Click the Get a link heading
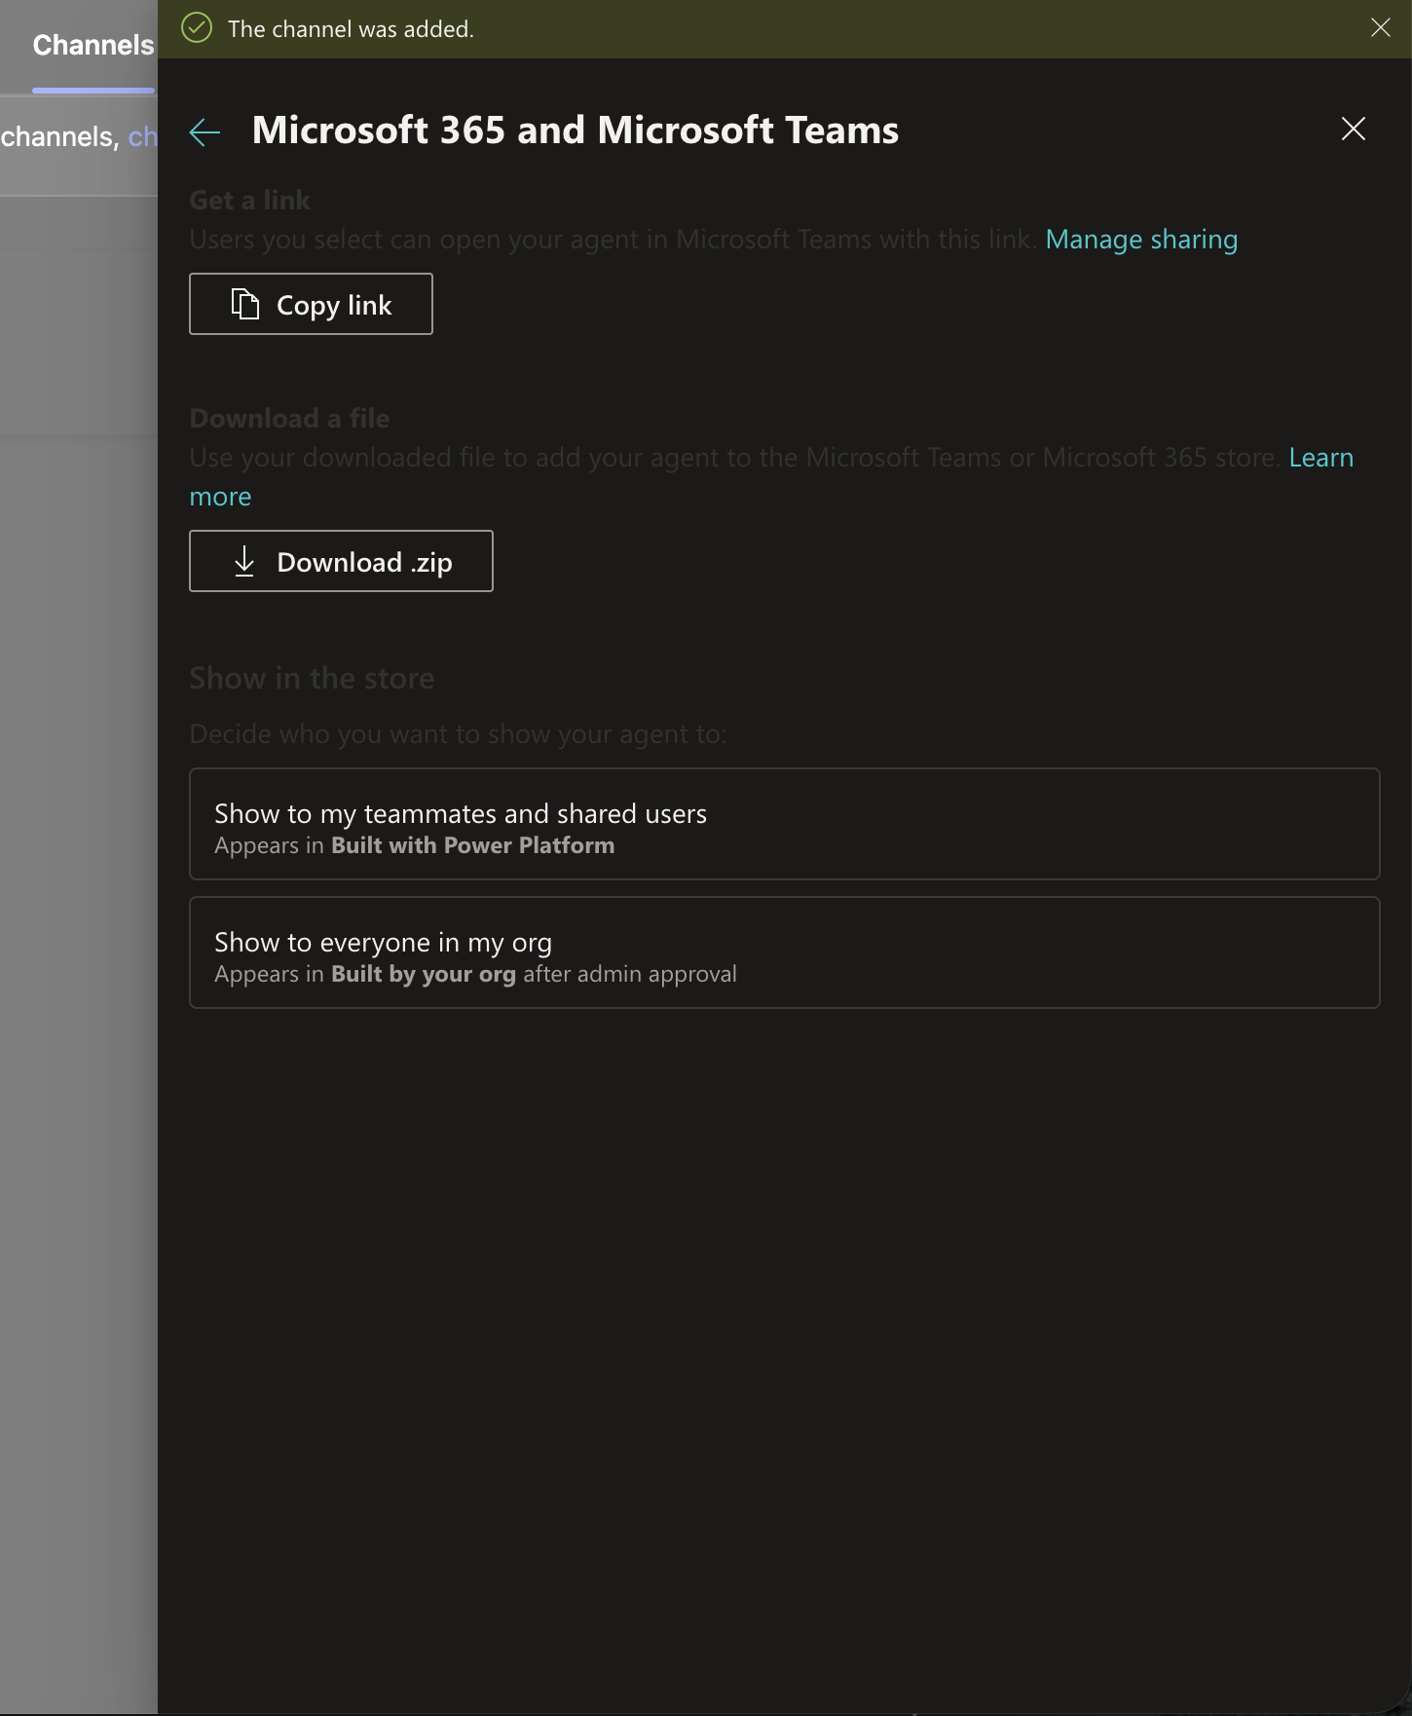The image size is (1412, 1716). (249, 200)
